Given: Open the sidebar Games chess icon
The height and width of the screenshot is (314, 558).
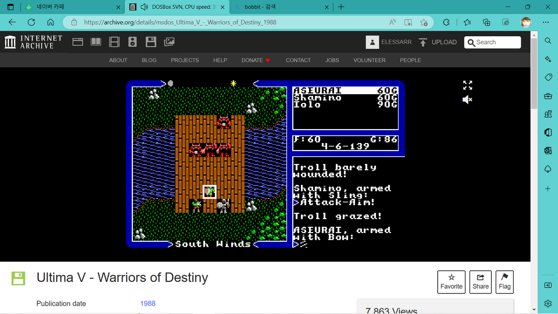Looking at the screenshot, I should 548,114.
